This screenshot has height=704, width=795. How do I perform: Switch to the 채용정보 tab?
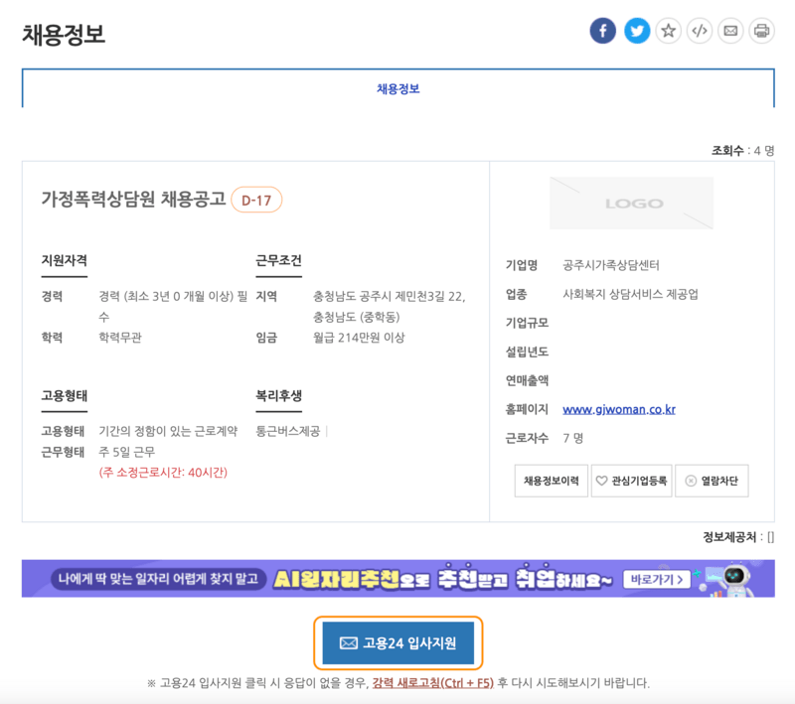tap(397, 87)
